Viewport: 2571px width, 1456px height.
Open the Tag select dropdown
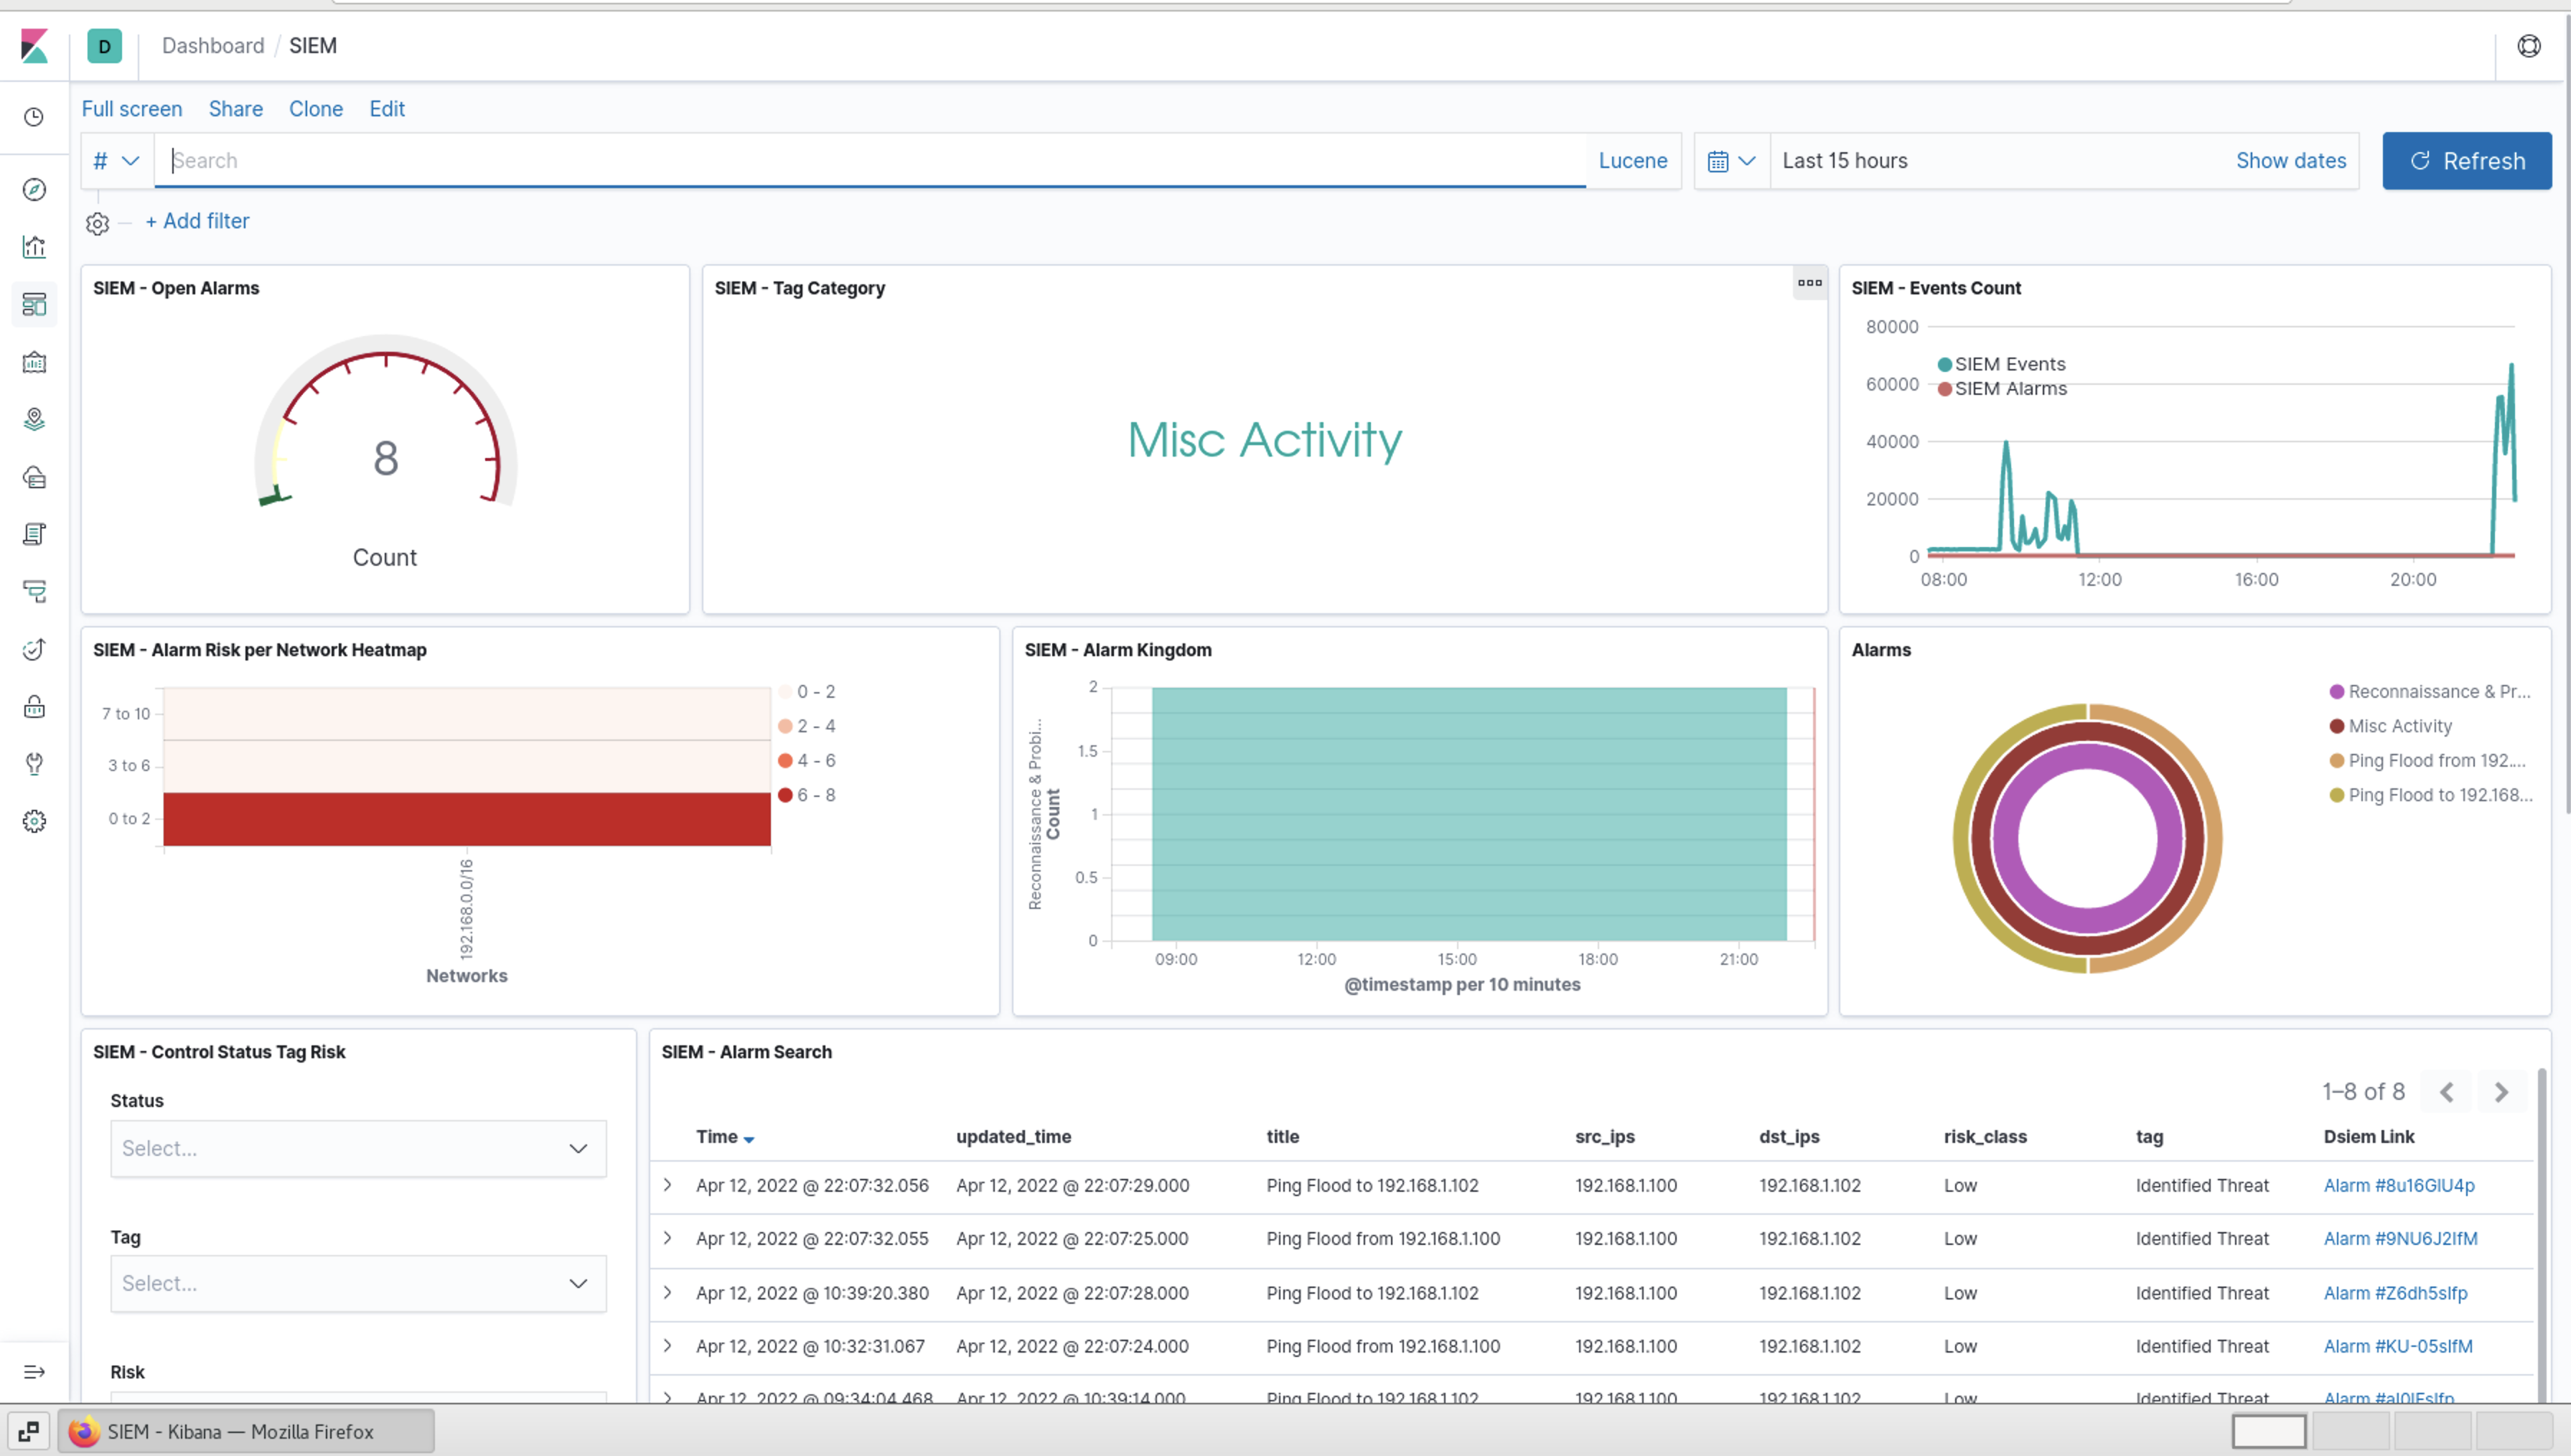(x=358, y=1284)
